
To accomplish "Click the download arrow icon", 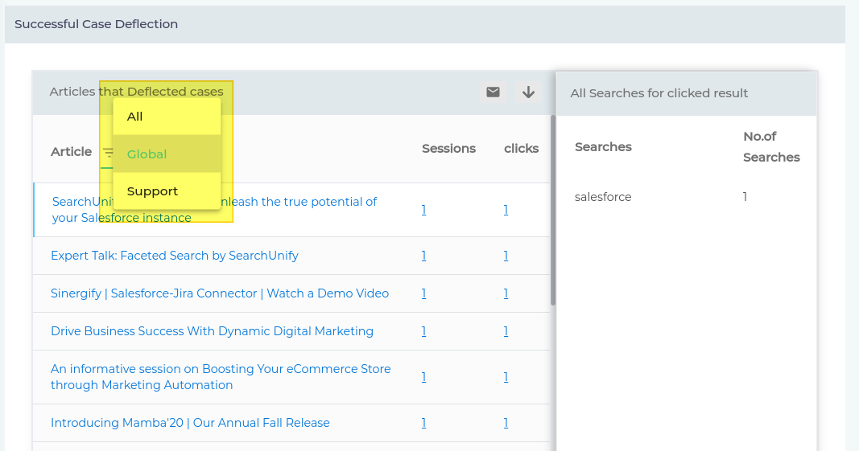I will click(528, 92).
